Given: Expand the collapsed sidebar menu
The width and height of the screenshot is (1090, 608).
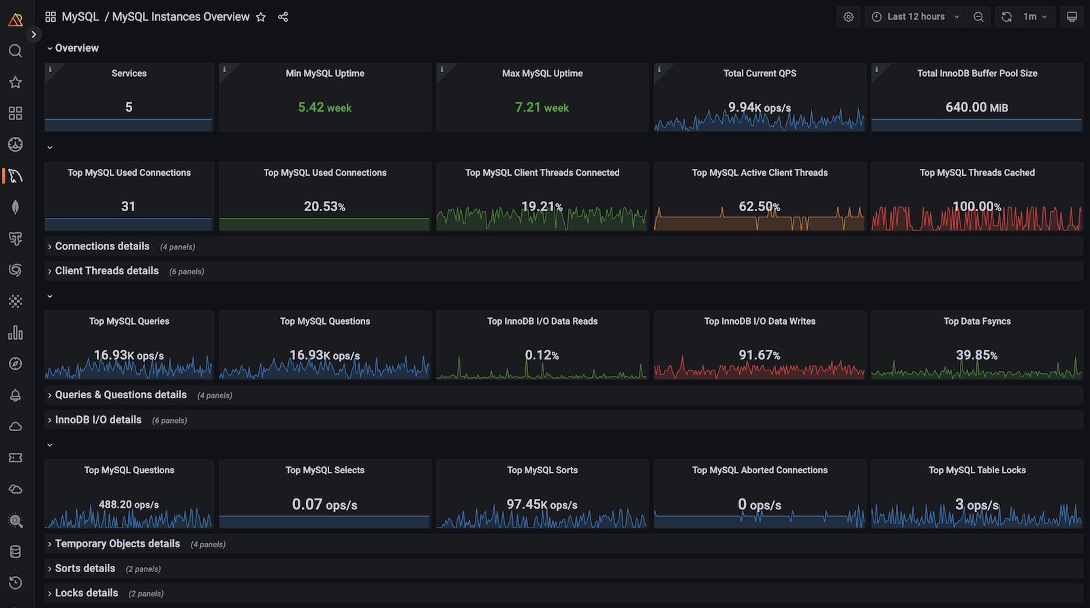Looking at the screenshot, I should (x=33, y=34).
